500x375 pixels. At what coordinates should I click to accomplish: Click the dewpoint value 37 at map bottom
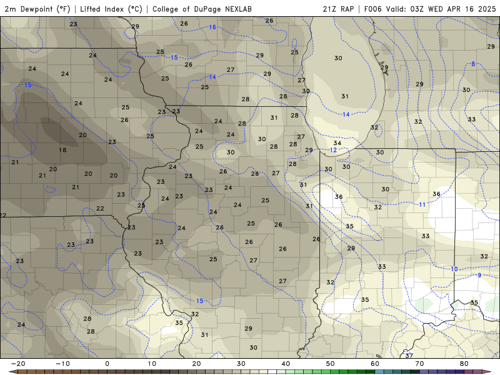(409, 355)
